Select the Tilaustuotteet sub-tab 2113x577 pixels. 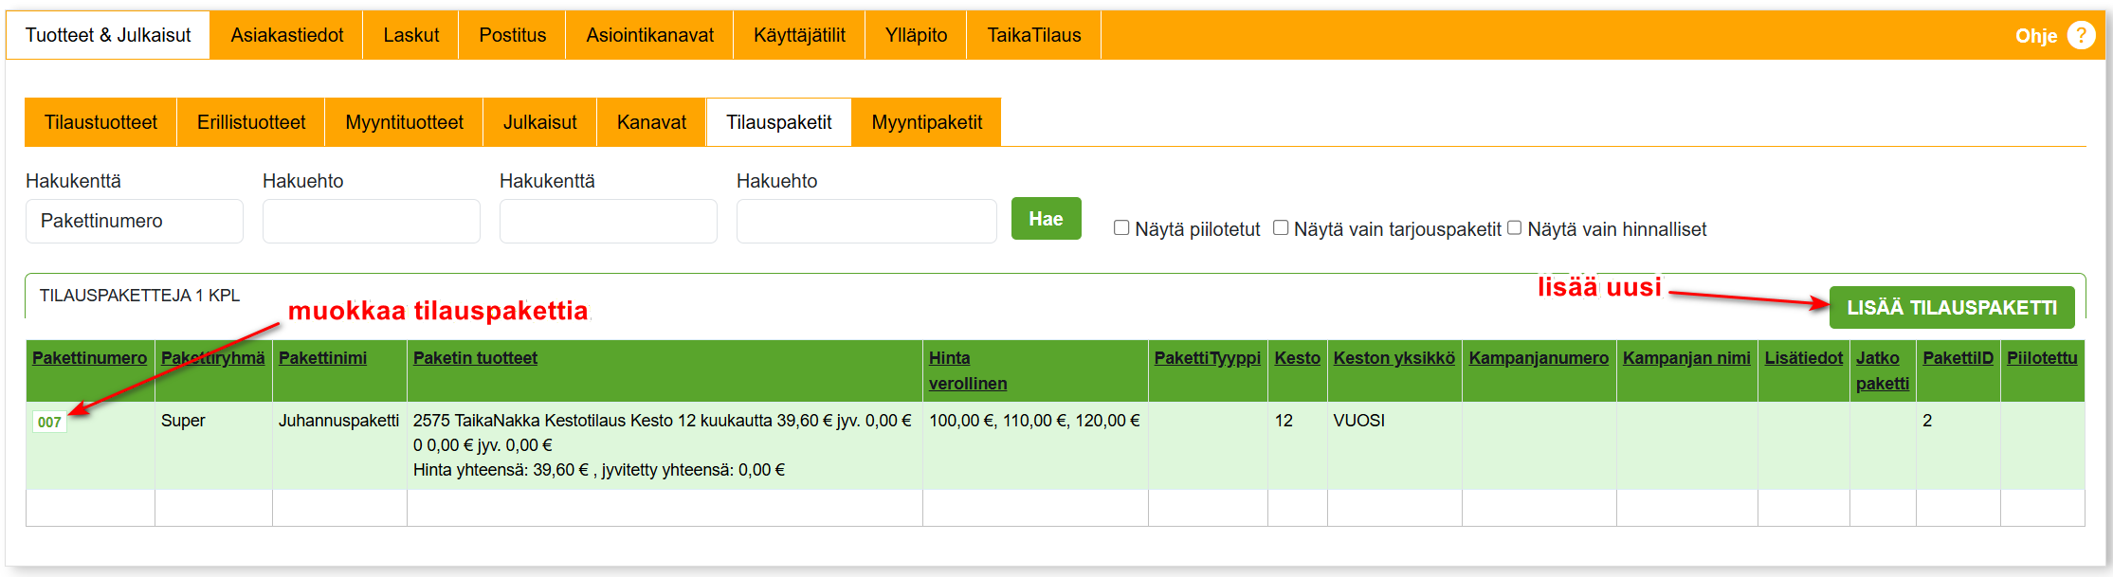pos(100,123)
